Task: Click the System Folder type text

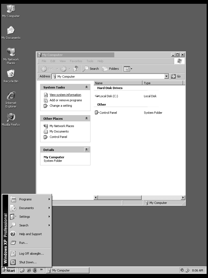Action: click(x=153, y=113)
